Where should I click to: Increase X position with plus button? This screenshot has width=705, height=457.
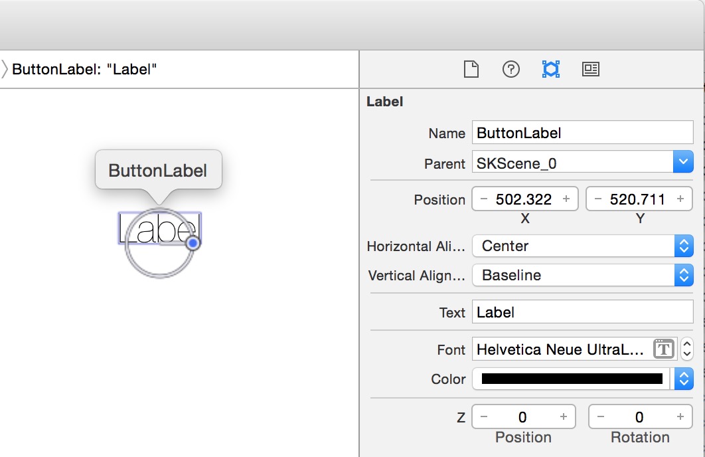tap(566, 199)
